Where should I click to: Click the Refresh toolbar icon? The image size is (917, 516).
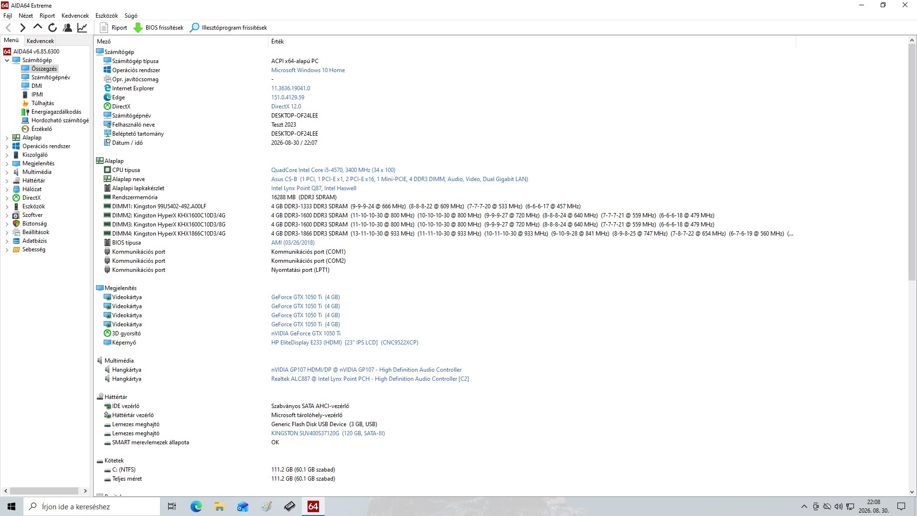coord(53,28)
